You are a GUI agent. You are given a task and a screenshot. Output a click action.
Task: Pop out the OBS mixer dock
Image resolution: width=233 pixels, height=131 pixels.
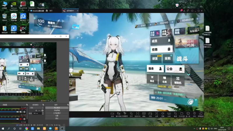(x=27, y=105)
